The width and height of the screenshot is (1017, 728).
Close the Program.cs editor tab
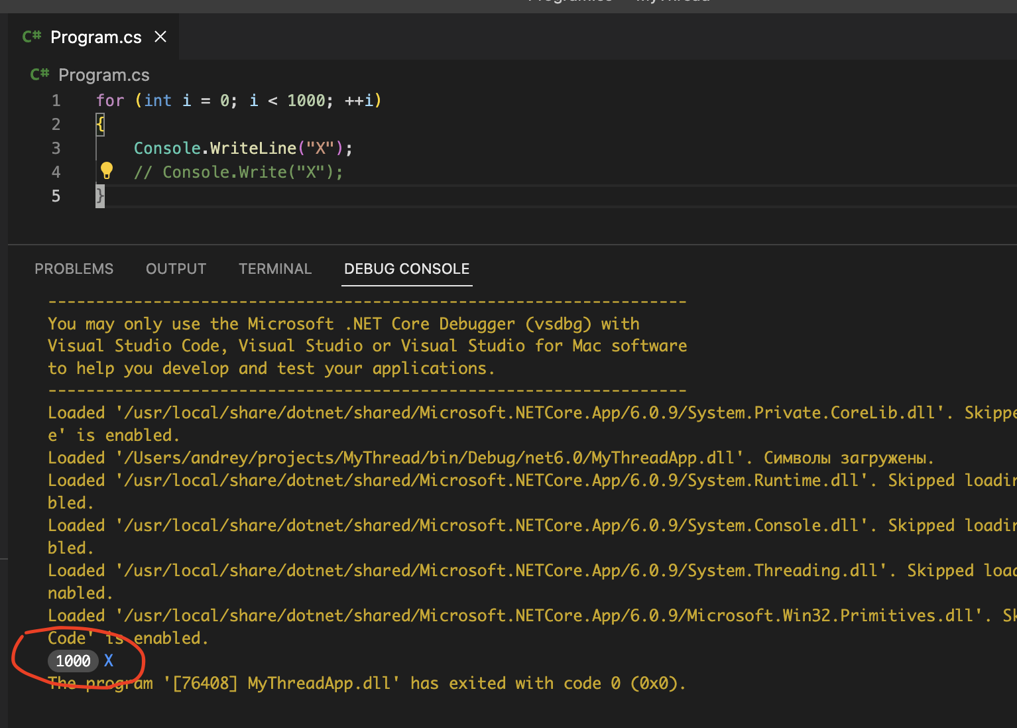[160, 36]
